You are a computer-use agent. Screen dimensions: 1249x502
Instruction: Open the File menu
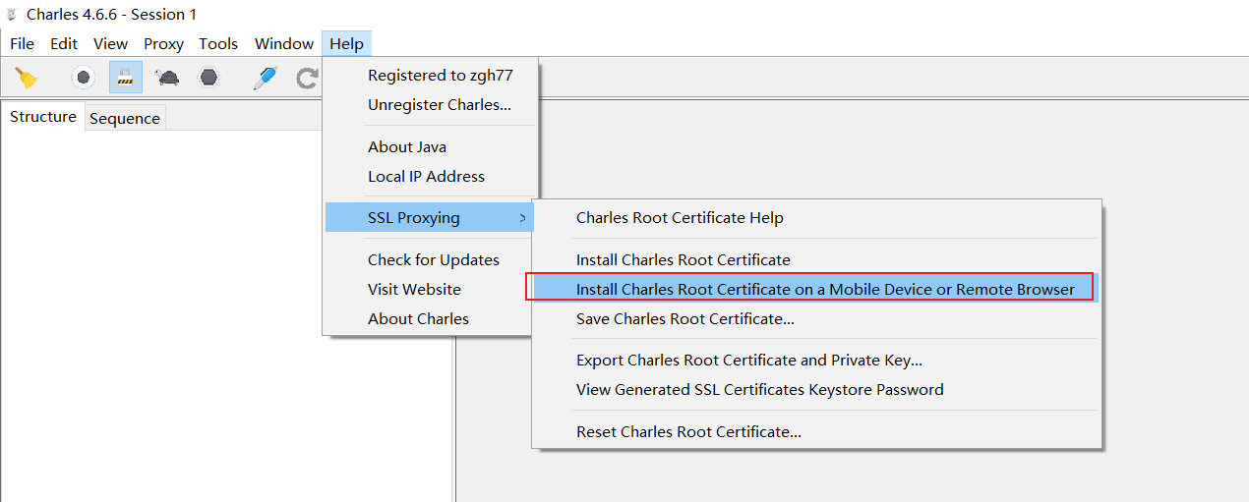pyautogui.click(x=22, y=43)
